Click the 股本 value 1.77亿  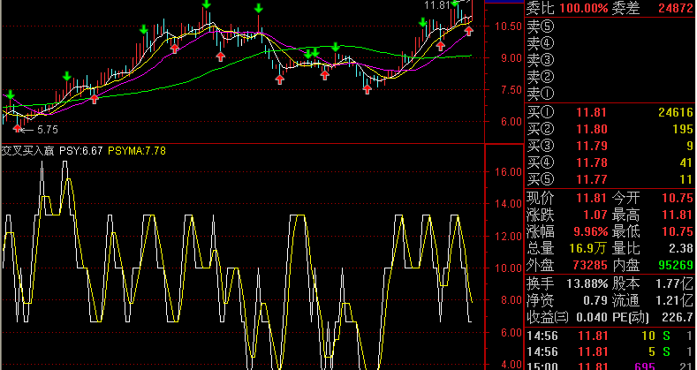(x=674, y=283)
